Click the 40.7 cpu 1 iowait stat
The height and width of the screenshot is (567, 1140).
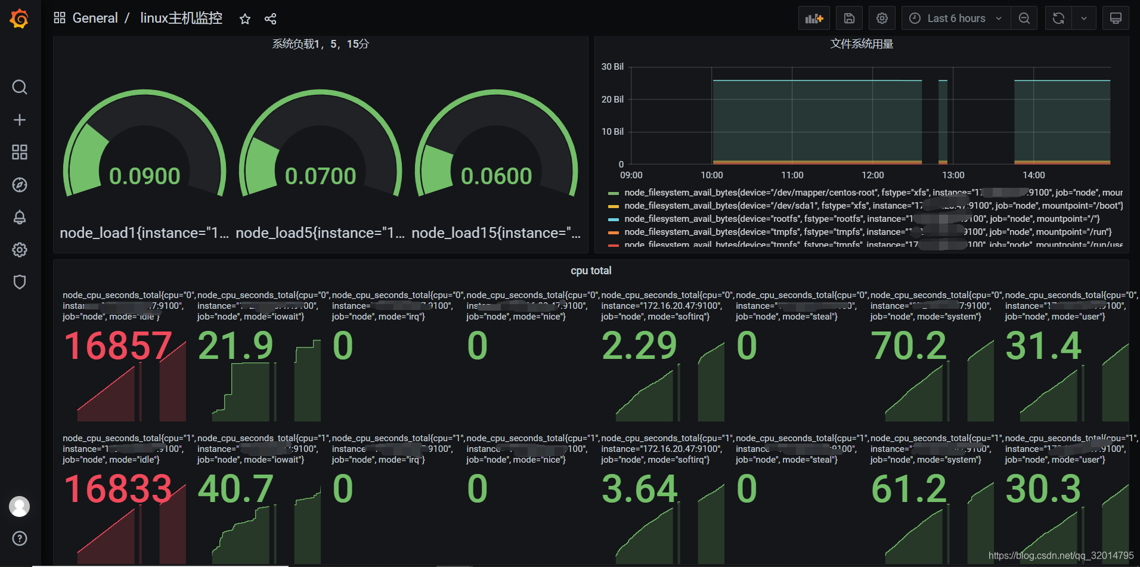[236, 489]
